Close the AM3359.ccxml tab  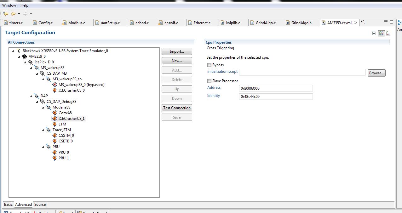(x=356, y=23)
